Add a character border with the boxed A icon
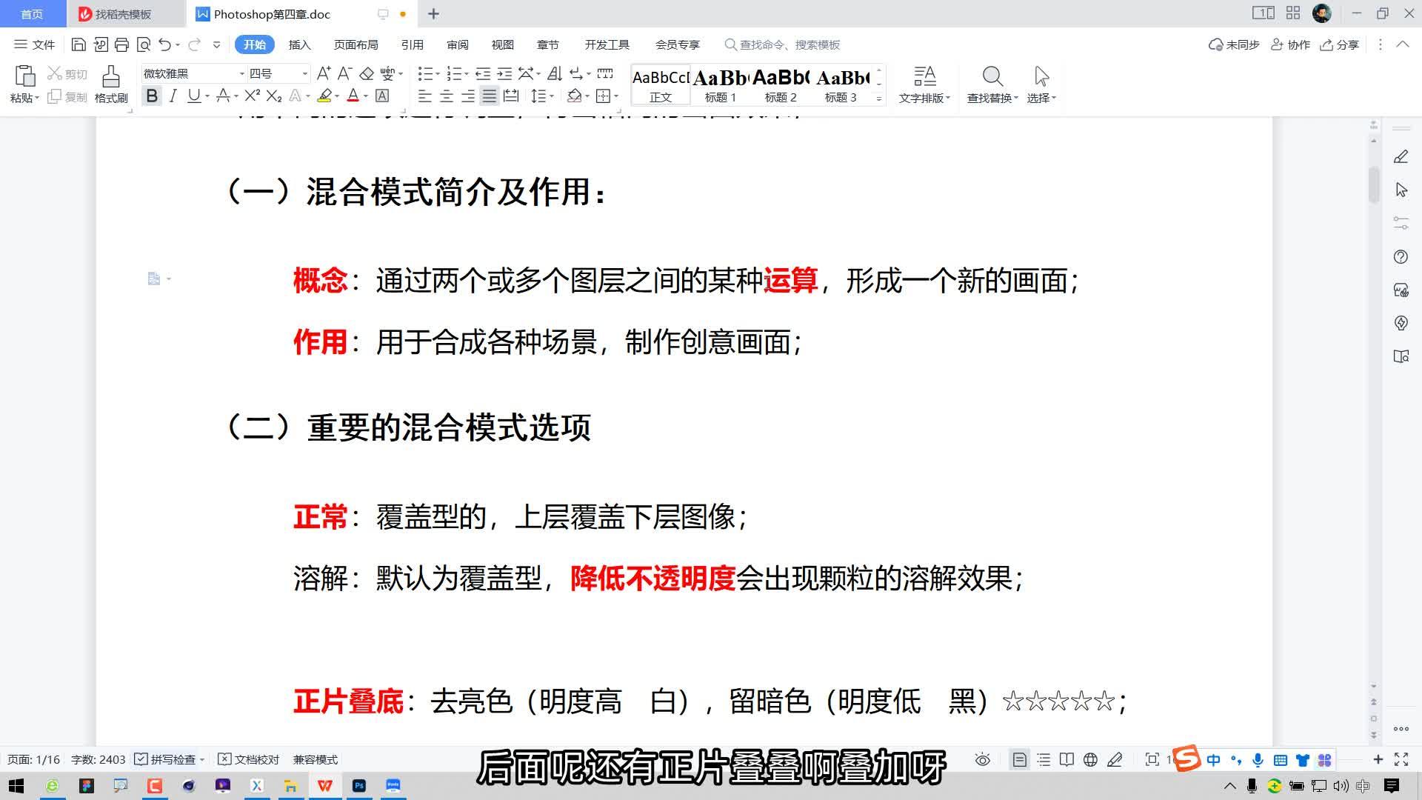 [382, 96]
